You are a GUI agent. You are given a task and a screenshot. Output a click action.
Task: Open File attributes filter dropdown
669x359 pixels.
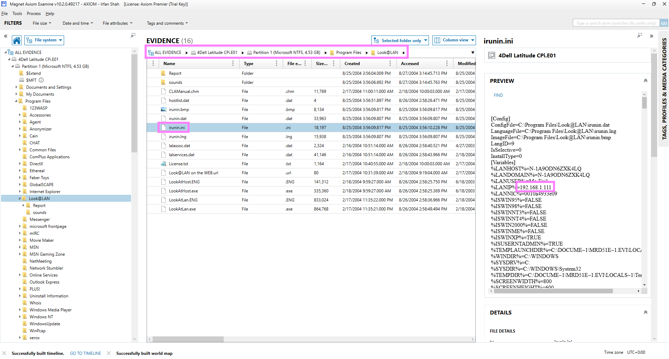(x=117, y=23)
